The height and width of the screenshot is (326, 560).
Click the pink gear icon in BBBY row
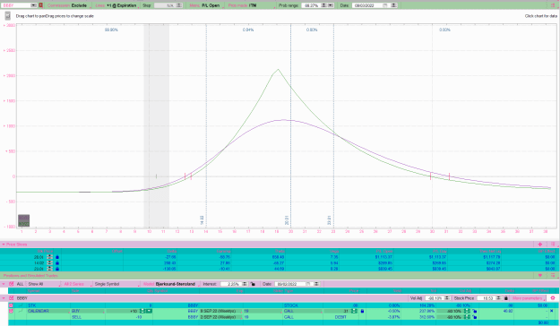(x=553, y=298)
